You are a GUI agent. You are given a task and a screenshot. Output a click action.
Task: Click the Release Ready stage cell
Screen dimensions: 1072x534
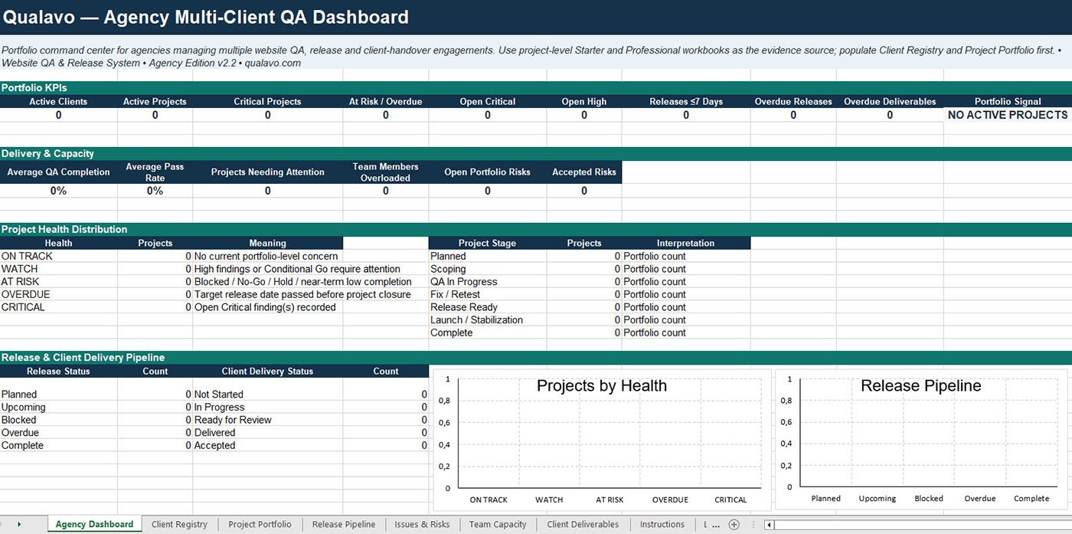[488, 307]
